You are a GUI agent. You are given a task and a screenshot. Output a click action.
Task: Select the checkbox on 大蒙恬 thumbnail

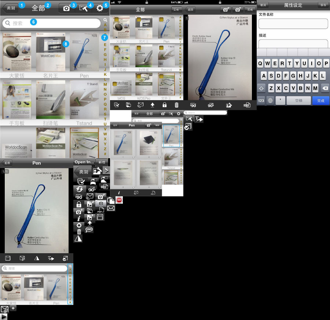tap(117, 20)
